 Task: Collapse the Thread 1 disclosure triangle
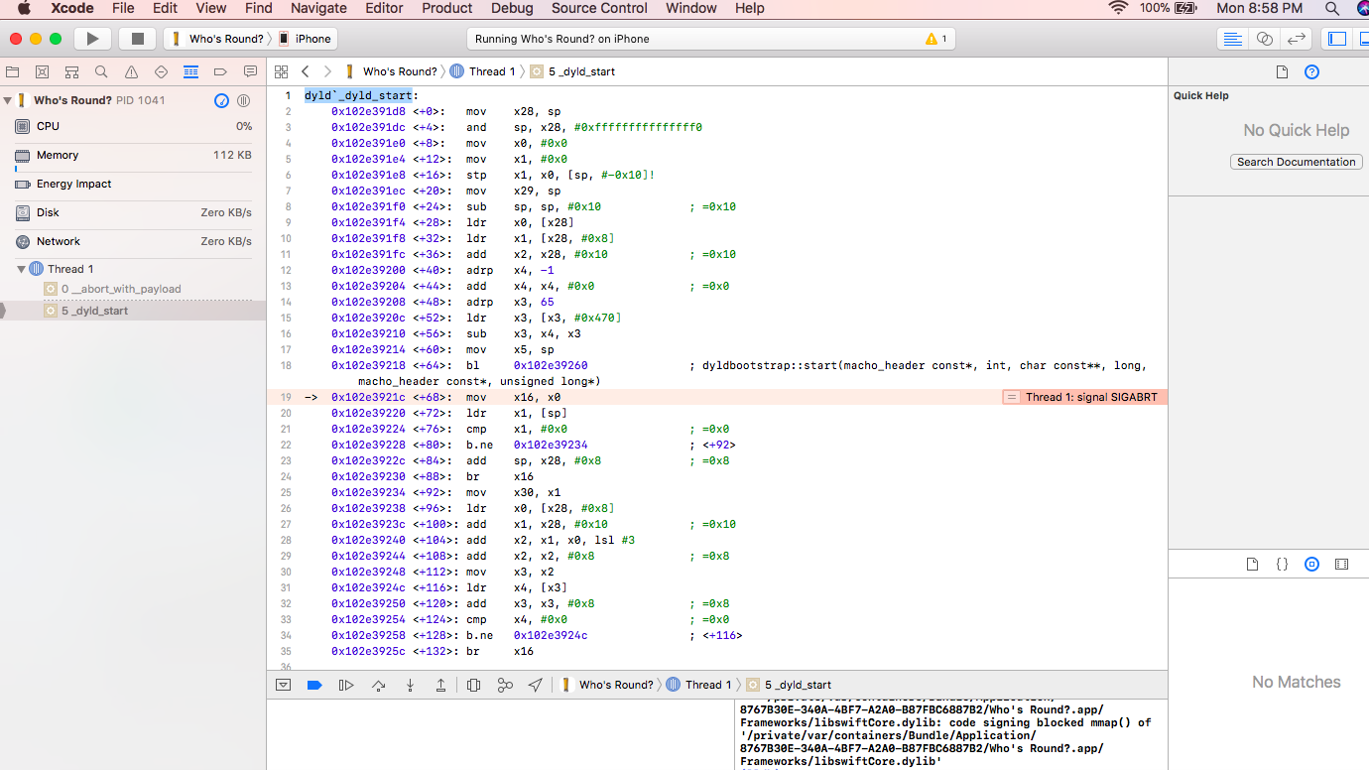[22, 269]
